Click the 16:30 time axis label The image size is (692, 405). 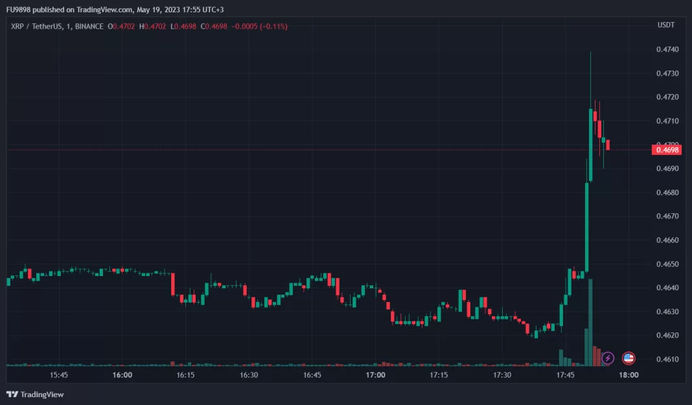pos(249,375)
